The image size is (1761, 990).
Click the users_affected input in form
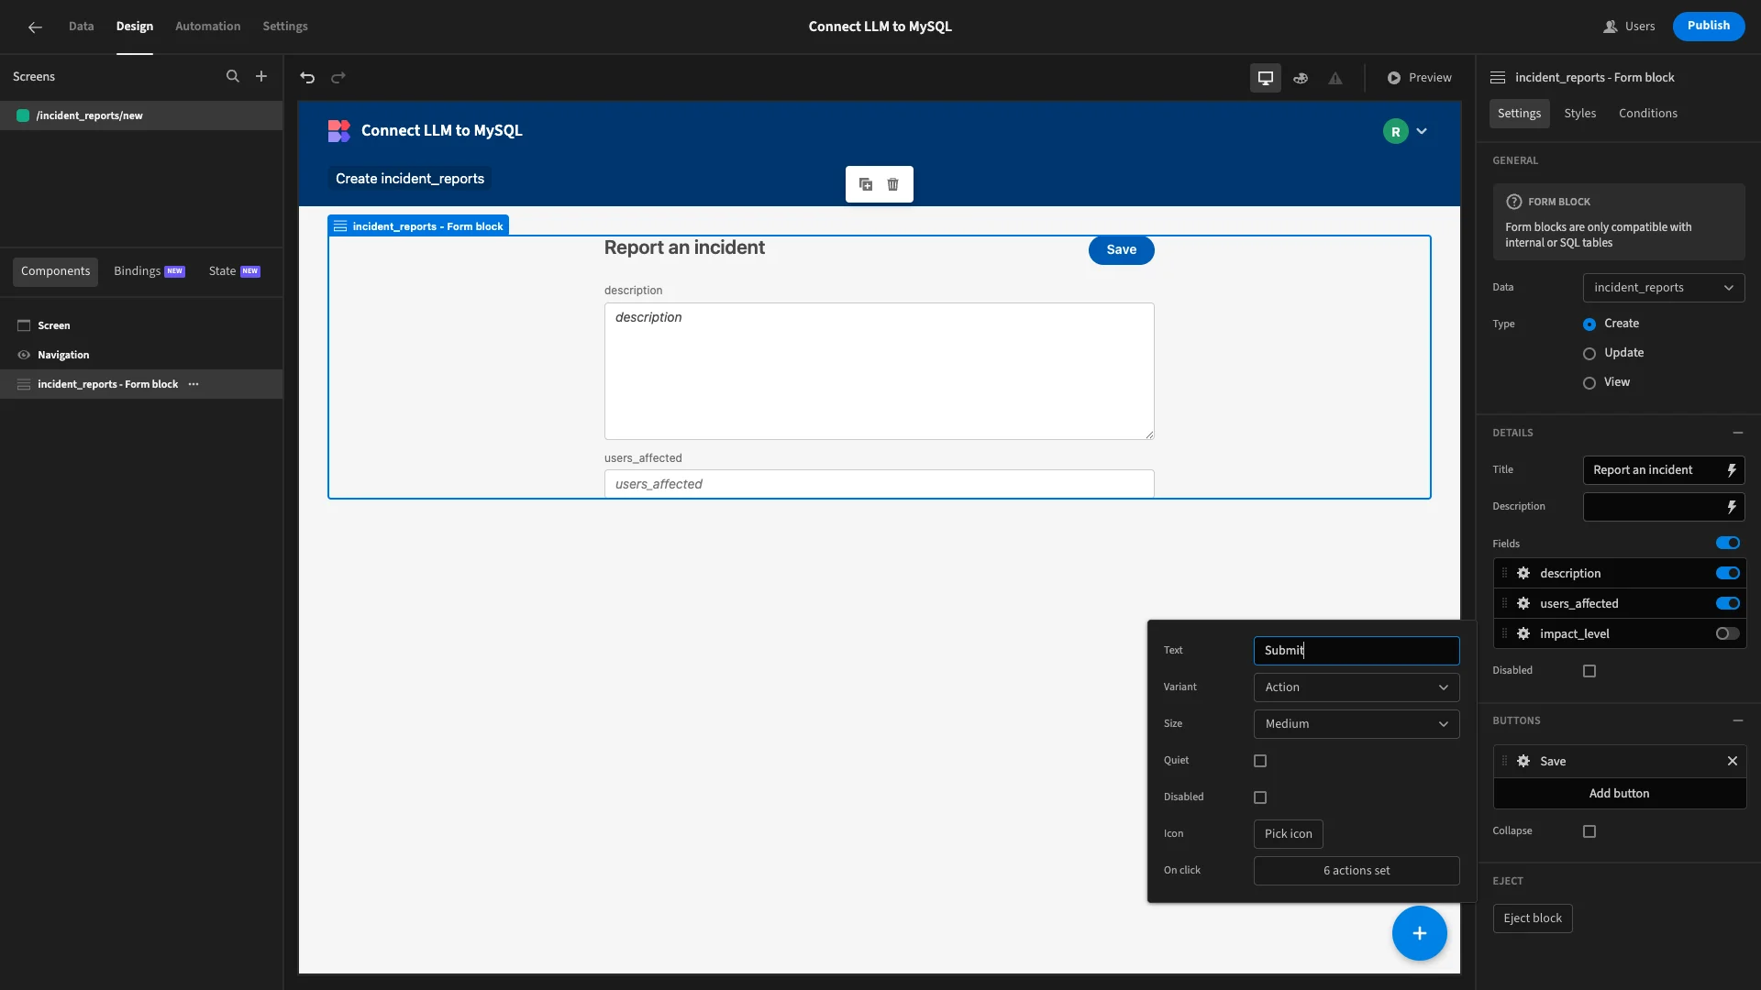tap(879, 484)
